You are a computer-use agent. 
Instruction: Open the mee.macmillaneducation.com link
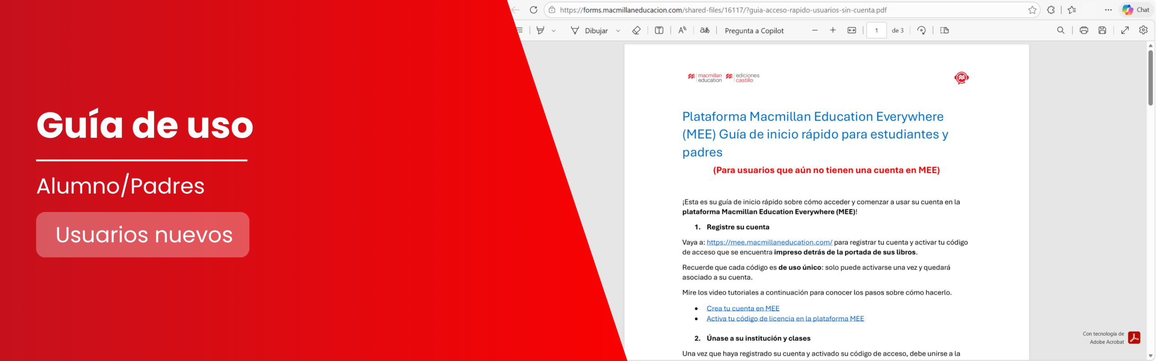[x=769, y=242]
